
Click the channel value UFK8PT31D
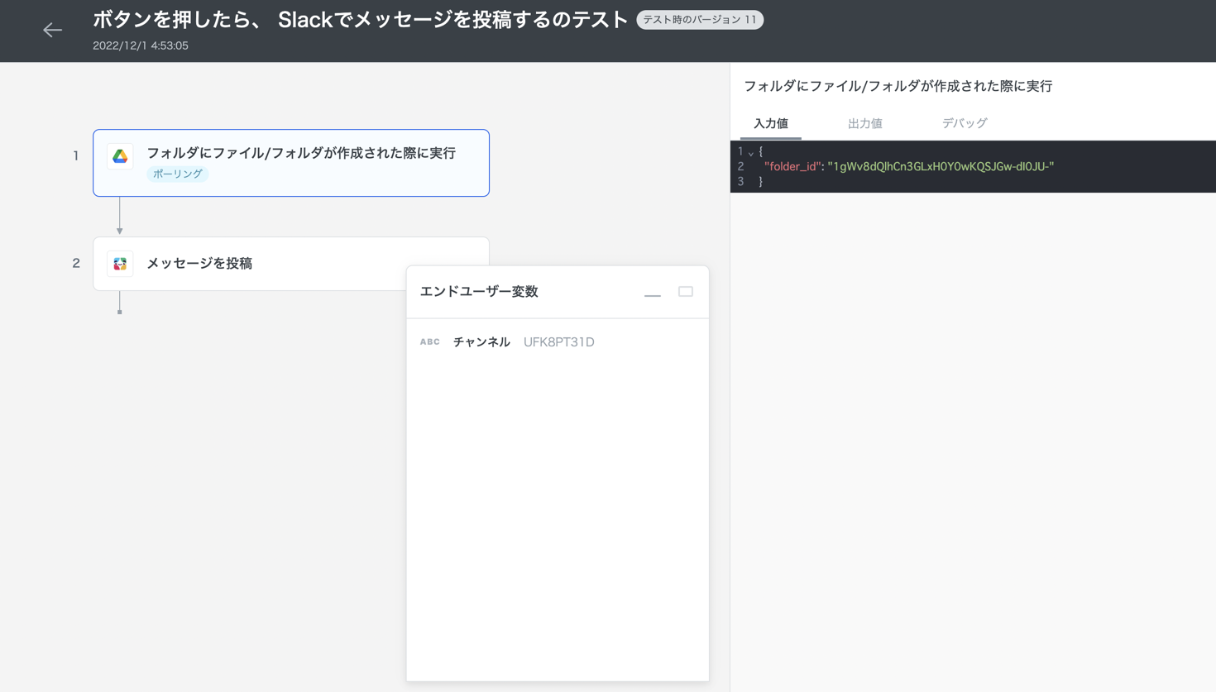click(558, 342)
